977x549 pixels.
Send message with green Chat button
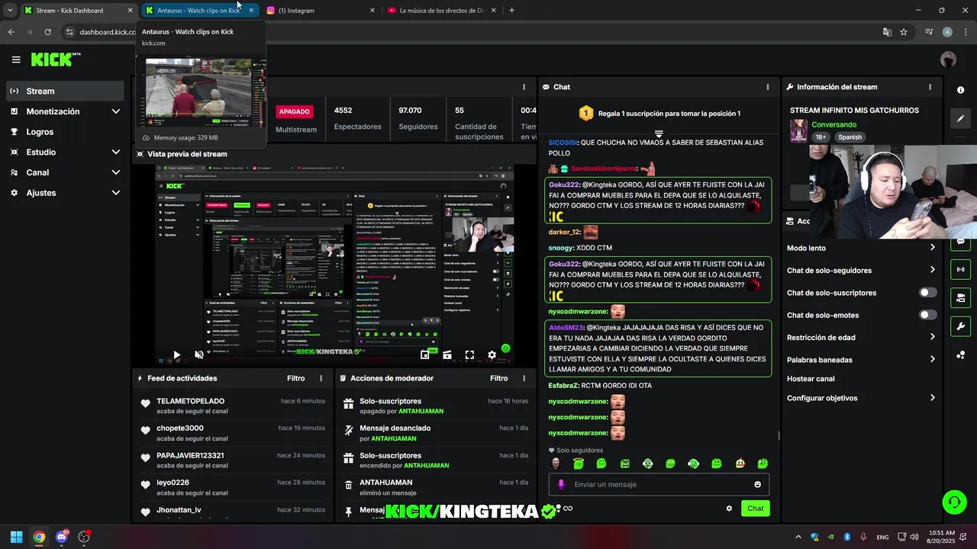coord(755,509)
